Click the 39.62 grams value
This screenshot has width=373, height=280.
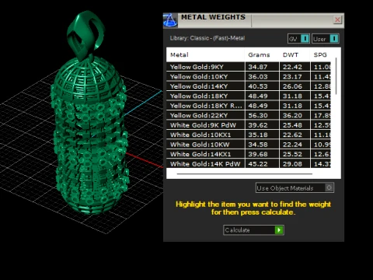[258, 125]
